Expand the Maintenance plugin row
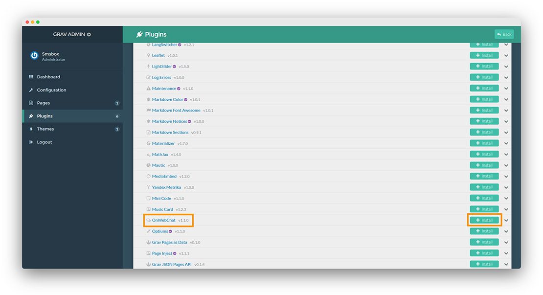 pyautogui.click(x=506, y=88)
